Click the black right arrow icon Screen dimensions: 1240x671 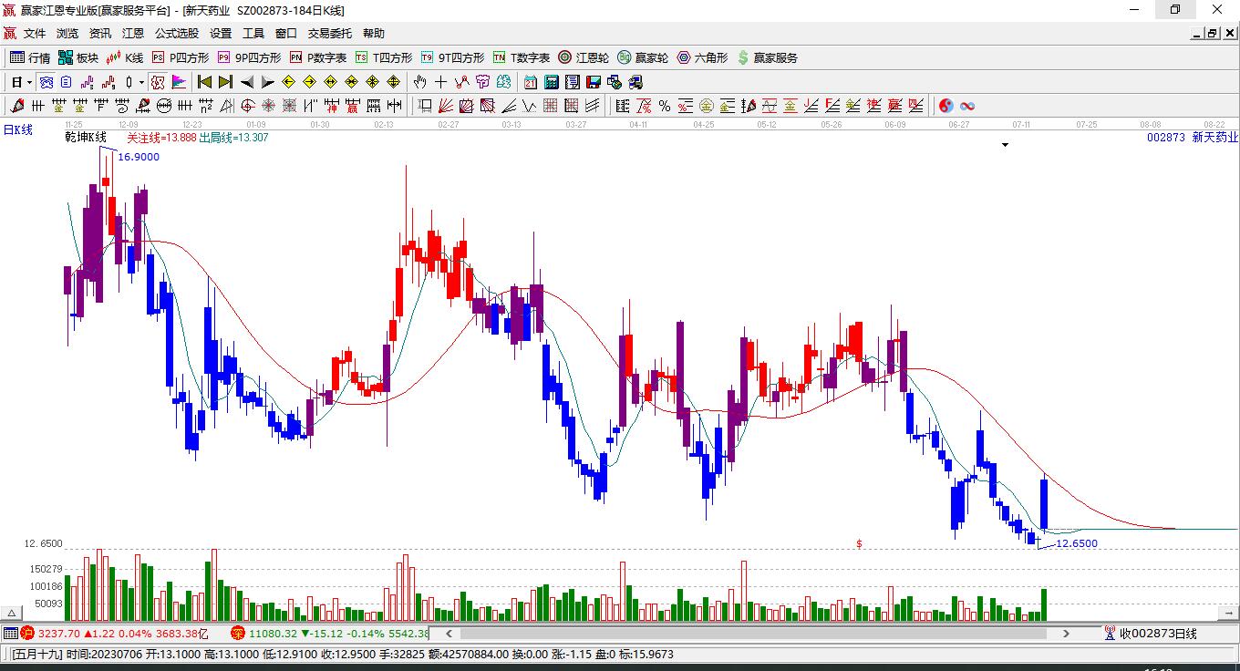pos(267,82)
